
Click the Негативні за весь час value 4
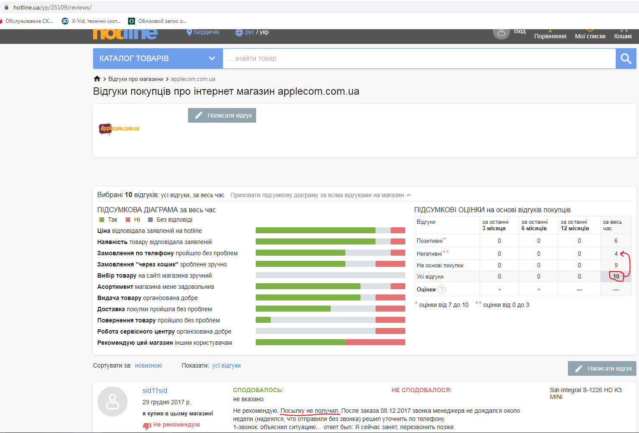pyautogui.click(x=616, y=254)
